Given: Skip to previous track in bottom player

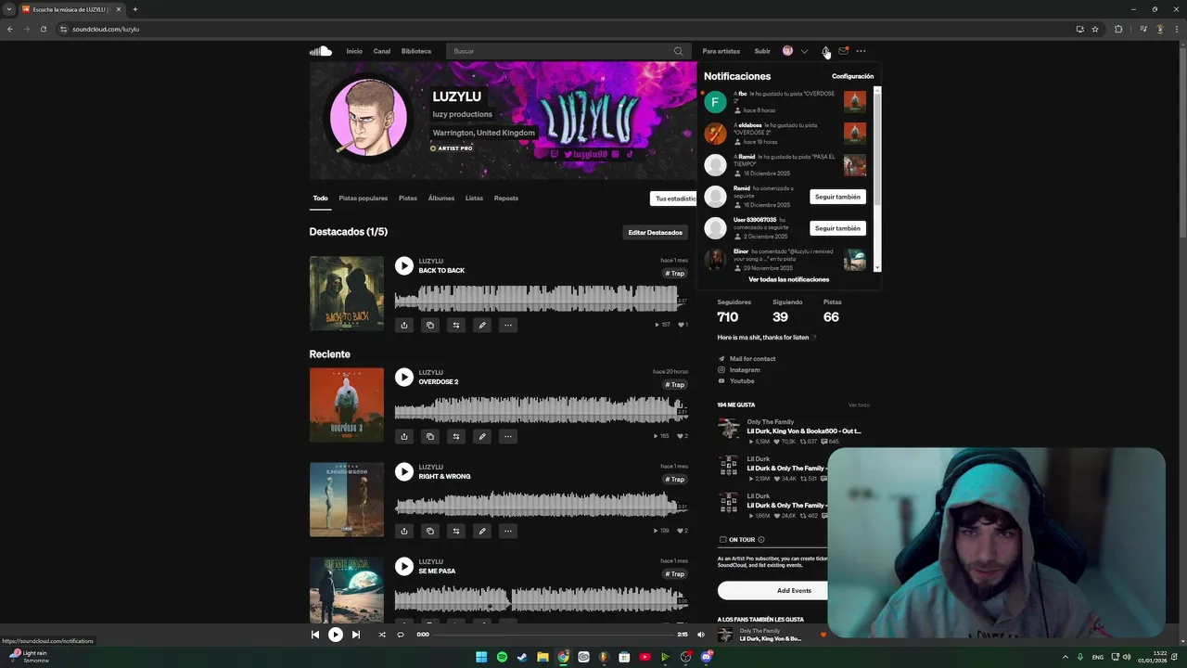Looking at the screenshot, I should (315, 635).
